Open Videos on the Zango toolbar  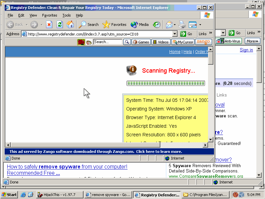(x=161, y=42)
